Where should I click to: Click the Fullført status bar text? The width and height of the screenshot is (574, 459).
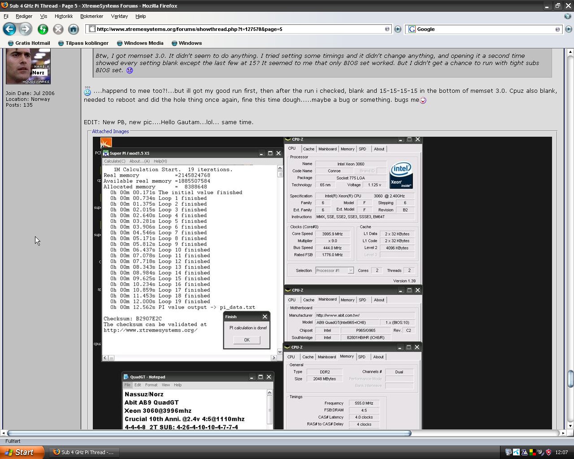tap(13, 441)
